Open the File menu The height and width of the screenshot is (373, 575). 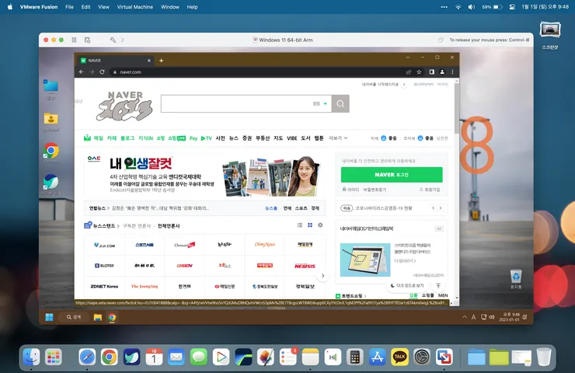click(69, 6)
